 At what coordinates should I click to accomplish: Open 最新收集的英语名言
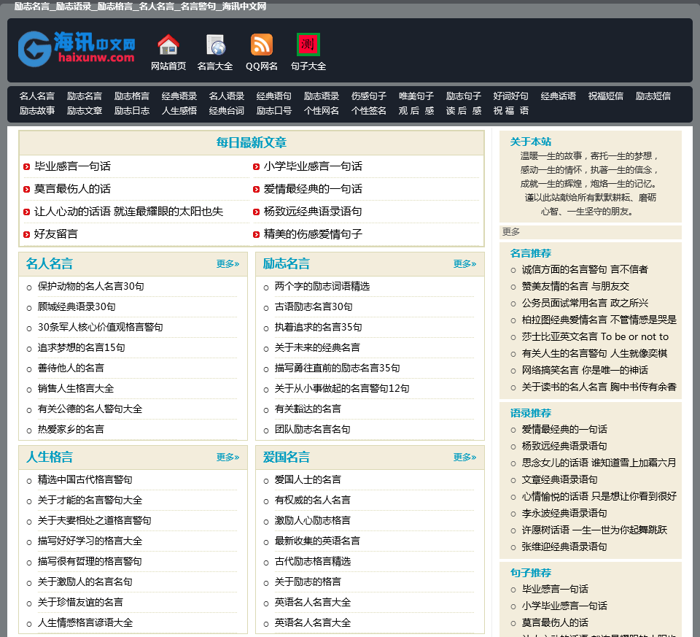click(x=317, y=541)
